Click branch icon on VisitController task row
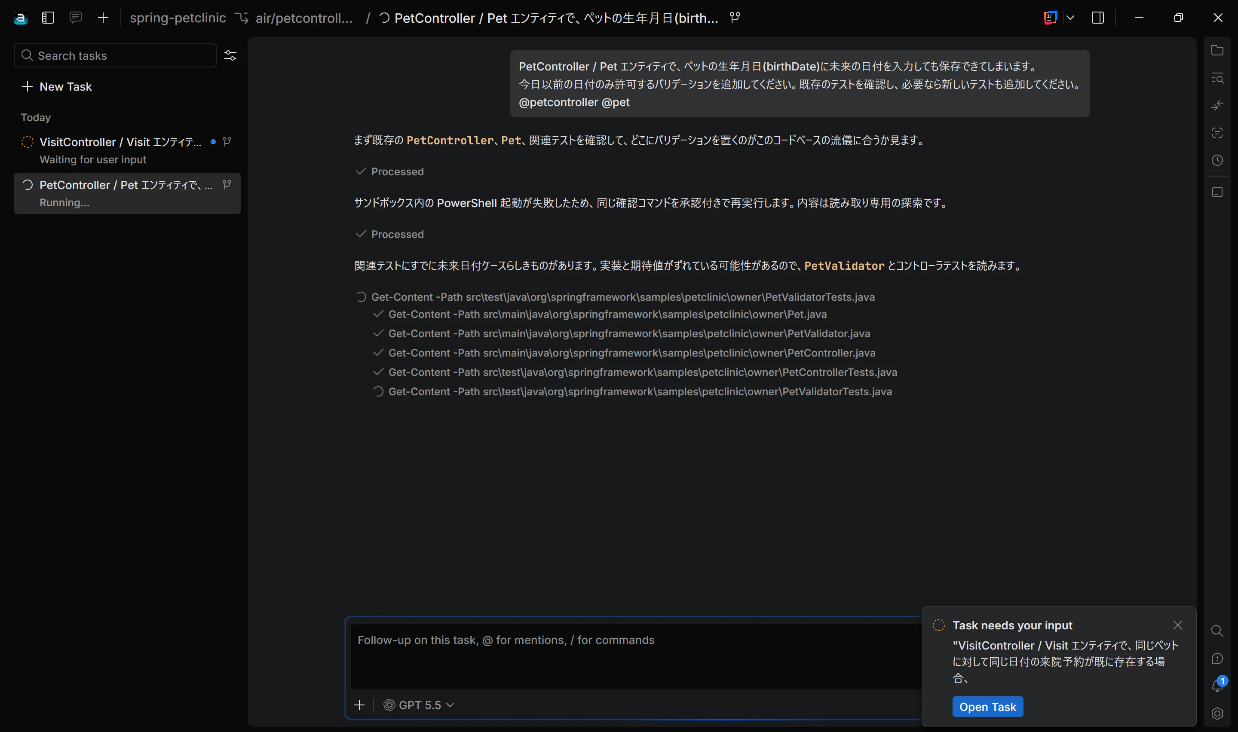 tap(227, 142)
